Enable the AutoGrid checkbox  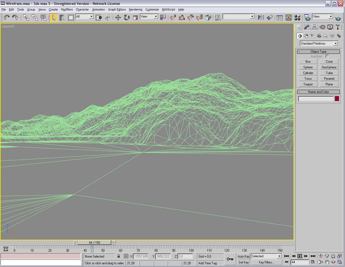tap(327, 56)
